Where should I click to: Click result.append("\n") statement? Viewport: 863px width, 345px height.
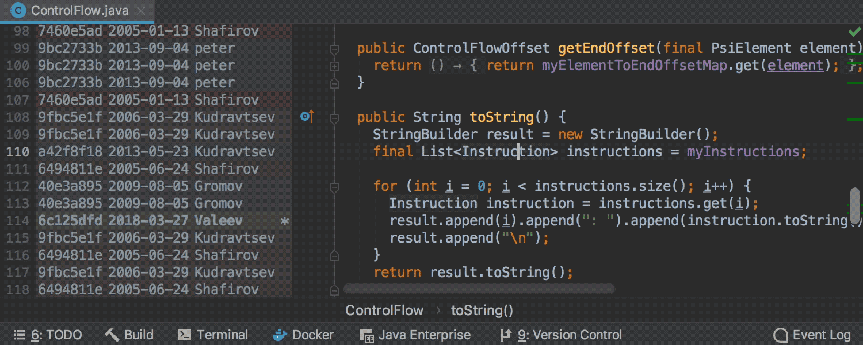point(469,238)
